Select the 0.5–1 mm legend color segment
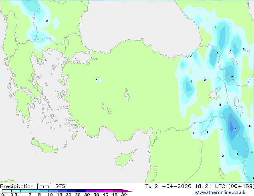254x196 pixels. tap(16, 191)
